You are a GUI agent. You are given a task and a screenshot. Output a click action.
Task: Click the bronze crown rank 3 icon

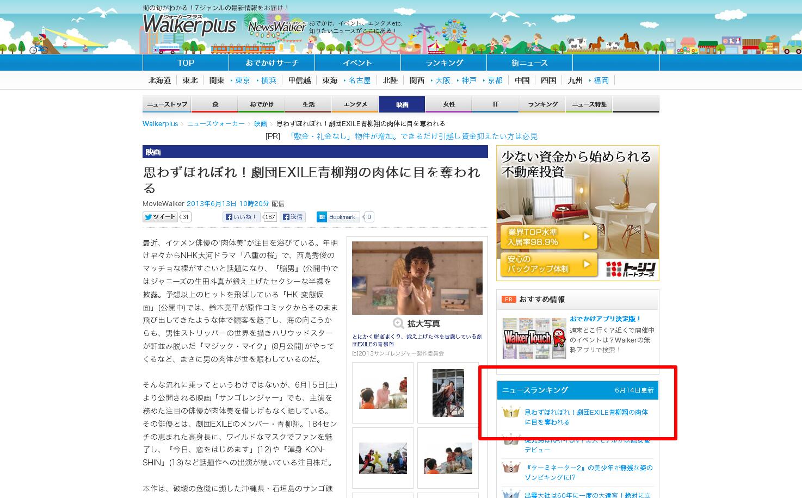coord(511,468)
